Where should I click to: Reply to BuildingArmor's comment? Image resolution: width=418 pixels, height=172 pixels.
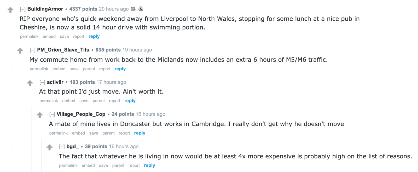[x=94, y=36]
